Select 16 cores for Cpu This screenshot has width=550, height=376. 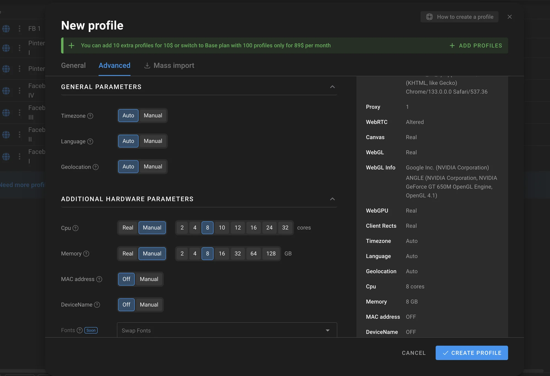[253, 228]
